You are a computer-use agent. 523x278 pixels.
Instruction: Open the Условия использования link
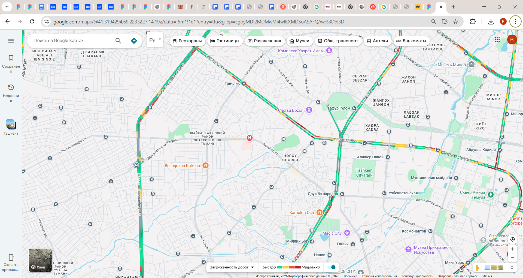379,276
